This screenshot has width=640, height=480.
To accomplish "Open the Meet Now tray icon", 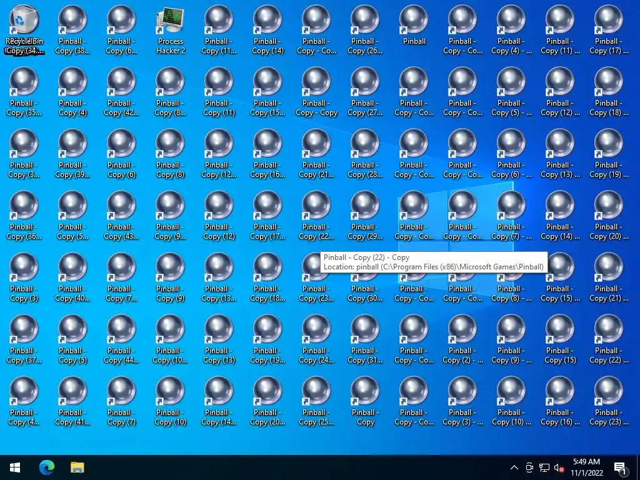I will (x=529, y=467).
